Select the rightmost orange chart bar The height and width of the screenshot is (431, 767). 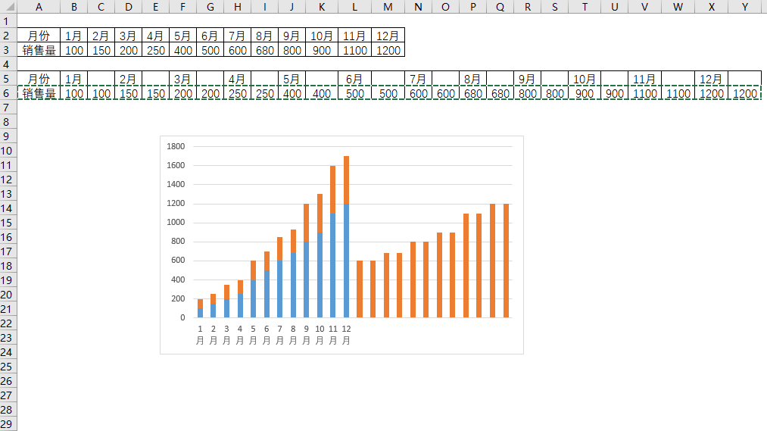[507, 261]
